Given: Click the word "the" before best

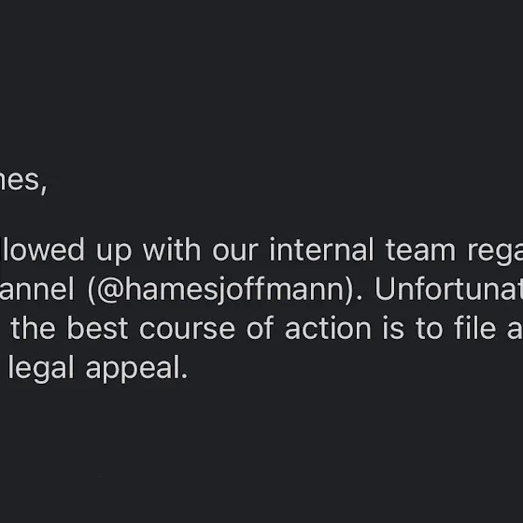Looking at the screenshot, I should coord(33,329).
